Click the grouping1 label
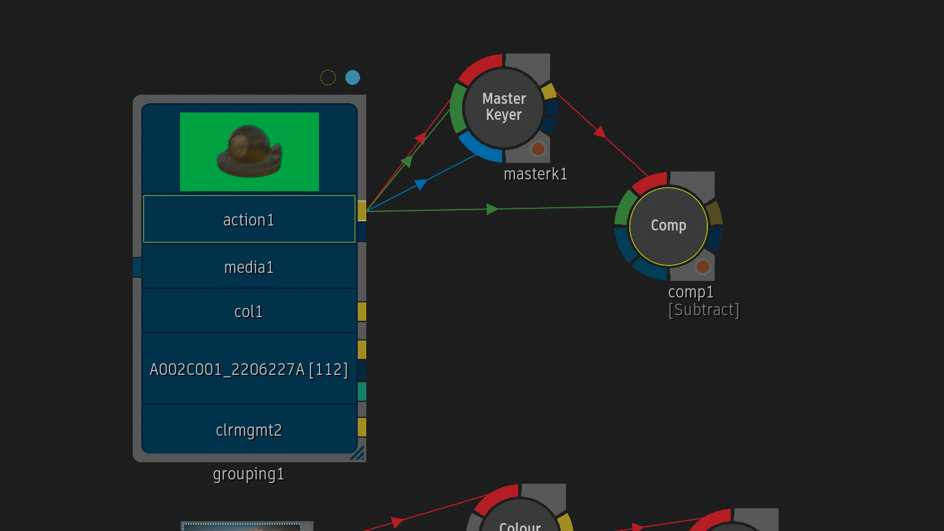Viewport: 944px width, 531px height. pos(248,474)
